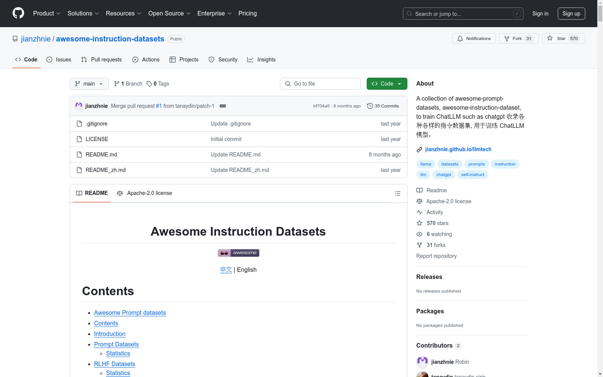Open the Insights tab
Image resolution: width=603 pixels, height=377 pixels.
tap(261, 60)
